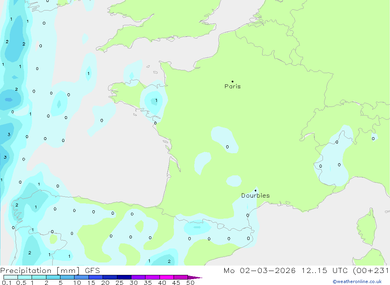Click the date '02-03-2026' text
Viewport: 390px width, 285px height.
coord(268,271)
